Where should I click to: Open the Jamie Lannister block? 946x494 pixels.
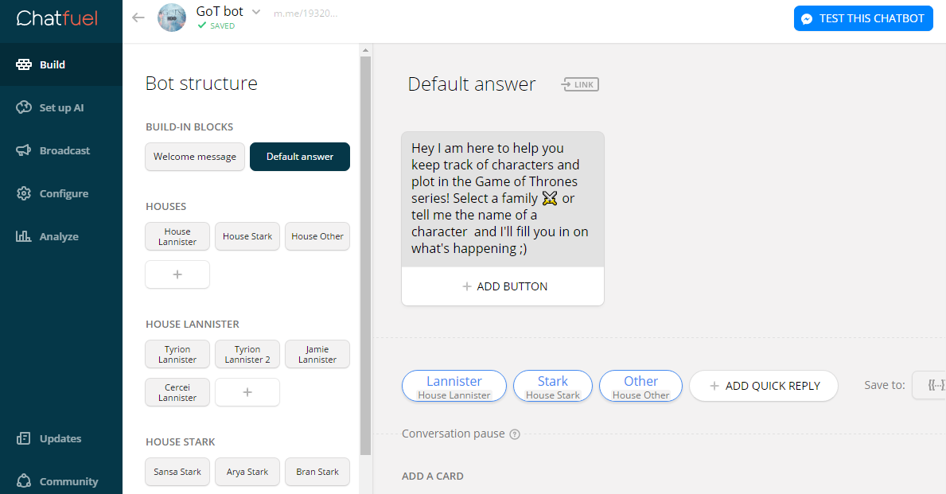317,354
